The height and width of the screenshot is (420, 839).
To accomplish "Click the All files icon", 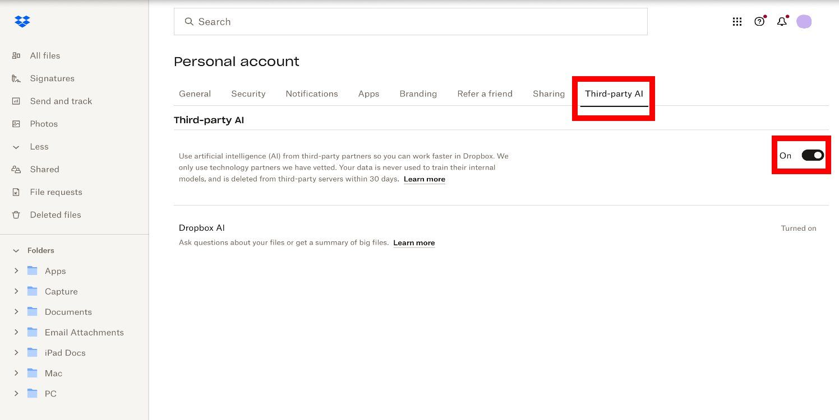I will [16, 55].
